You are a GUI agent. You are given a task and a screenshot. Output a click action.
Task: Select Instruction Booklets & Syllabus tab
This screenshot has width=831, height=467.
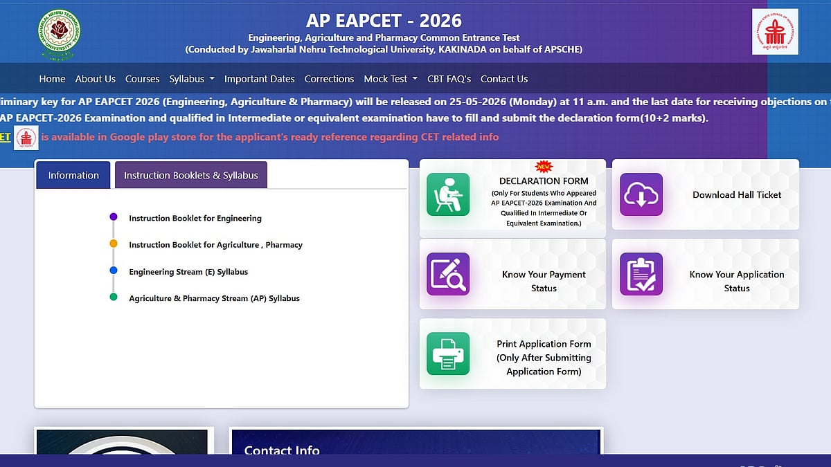coord(191,175)
